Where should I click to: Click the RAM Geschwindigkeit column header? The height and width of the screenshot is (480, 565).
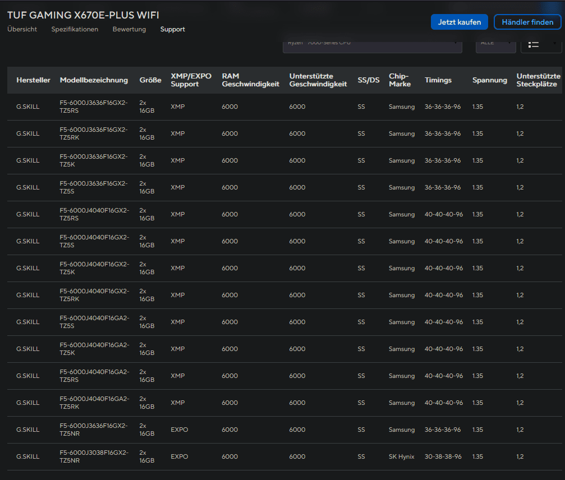[x=250, y=80]
